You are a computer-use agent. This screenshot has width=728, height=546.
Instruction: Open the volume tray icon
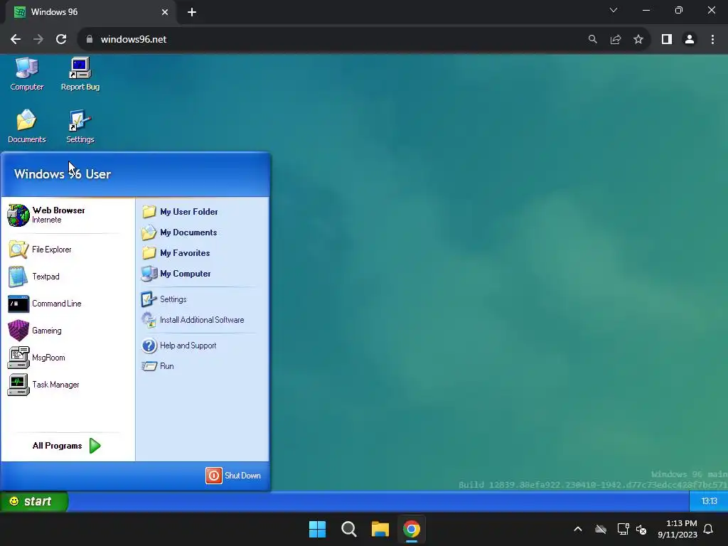coord(642,529)
